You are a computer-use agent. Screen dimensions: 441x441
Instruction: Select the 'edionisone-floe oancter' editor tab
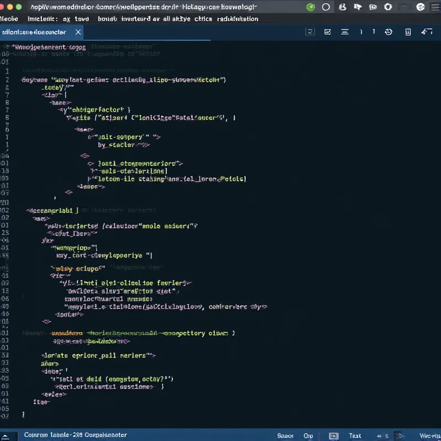(x=41, y=33)
